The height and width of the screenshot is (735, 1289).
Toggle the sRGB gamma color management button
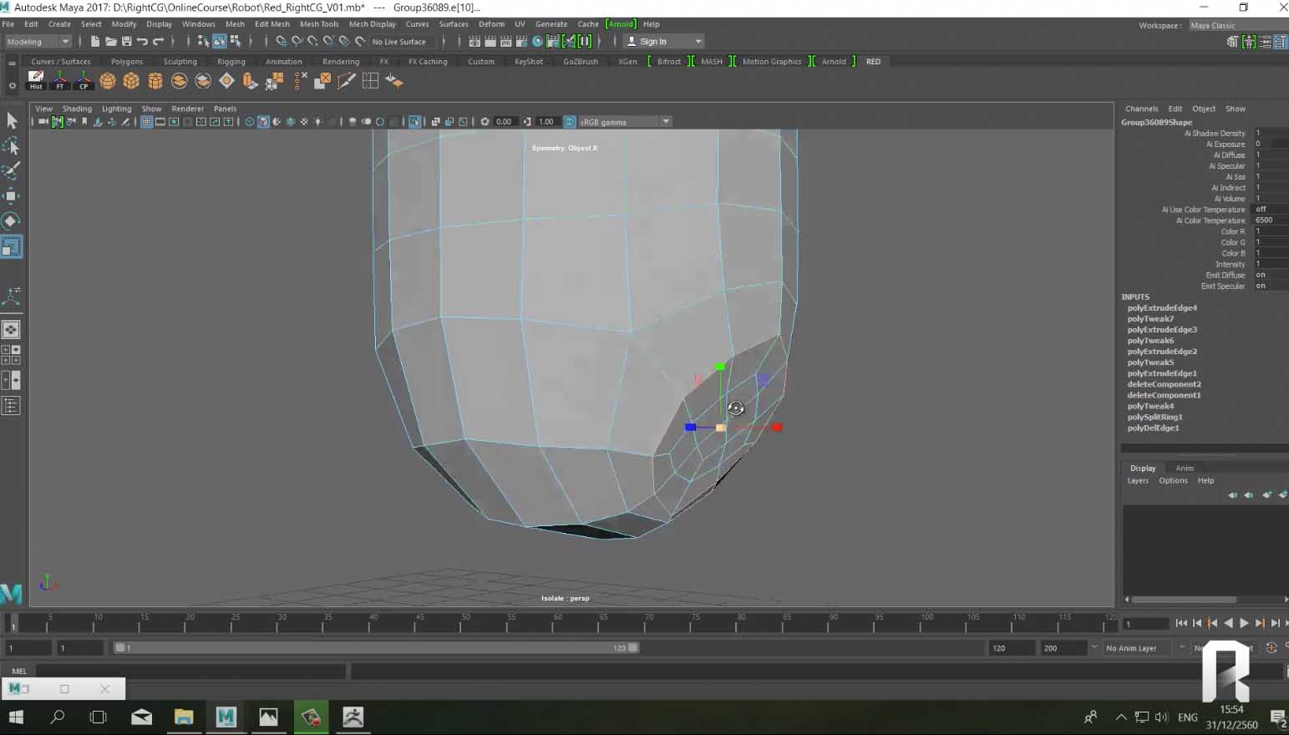click(x=570, y=122)
